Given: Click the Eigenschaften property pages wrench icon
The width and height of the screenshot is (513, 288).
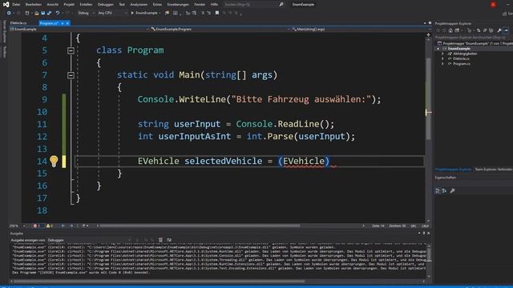Looking at the screenshot, I should pyautogui.click(x=452, y=191).
